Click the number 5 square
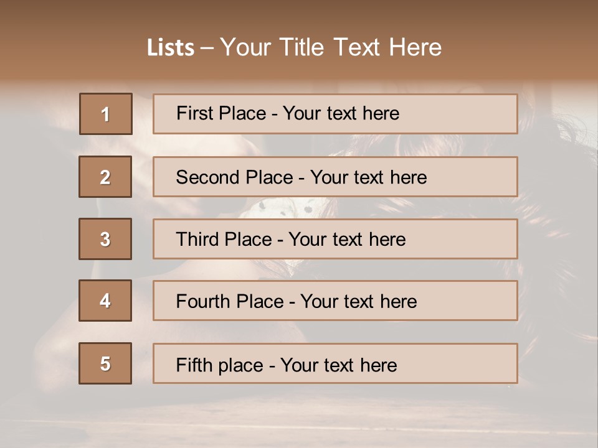 105,363
